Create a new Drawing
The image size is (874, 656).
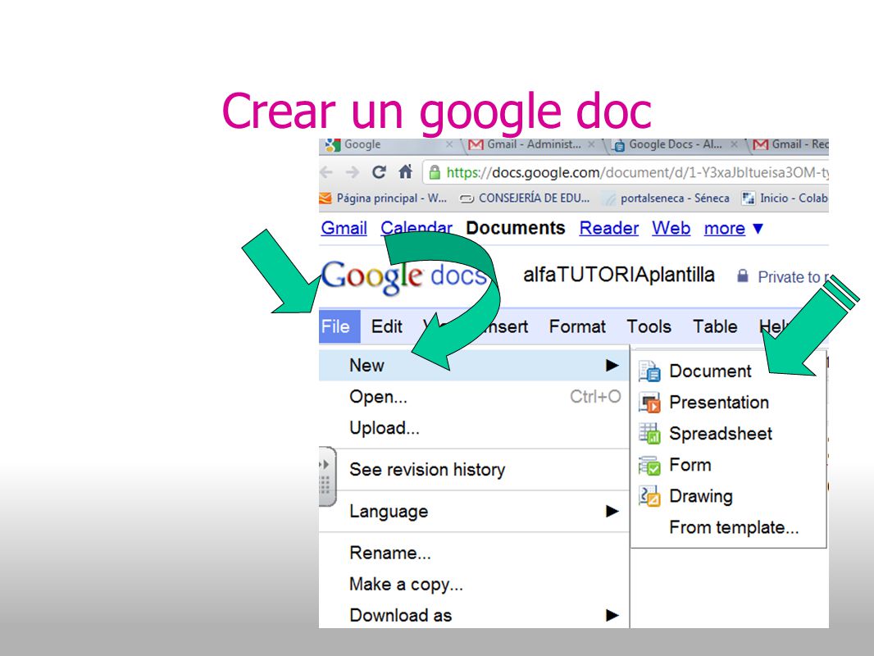click(729, 496)
